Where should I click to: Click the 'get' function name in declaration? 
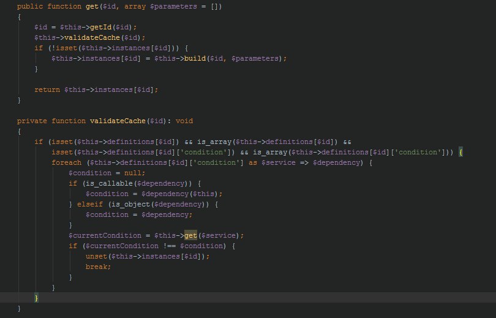(x=92, y=6)
